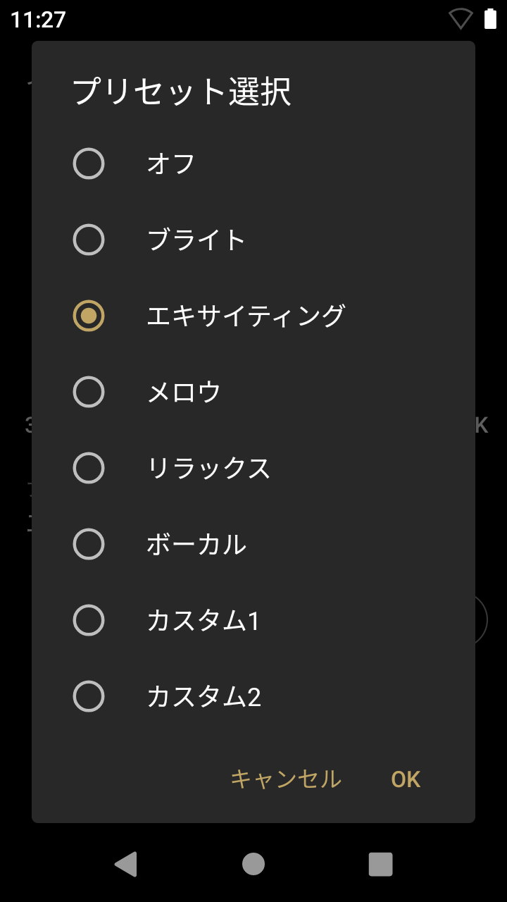507x902 pixels.
Task: Tap the Android home circle icon
Action: pos(254,864)
